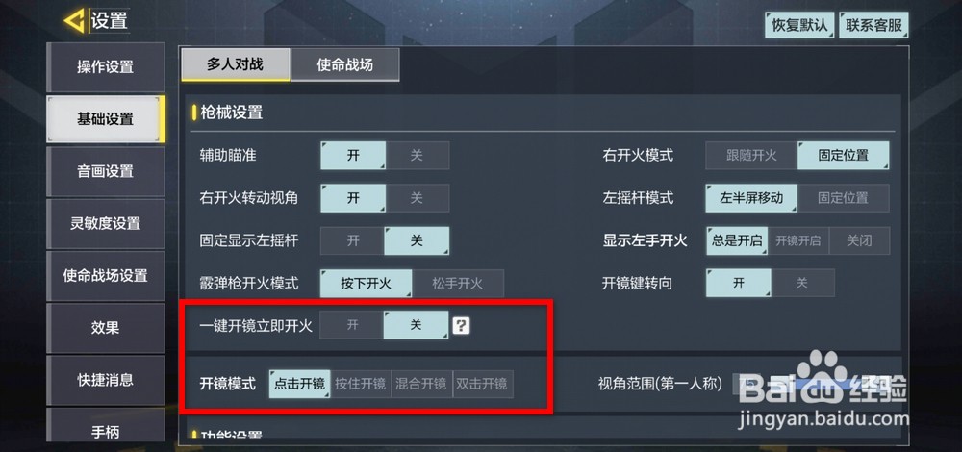Select 松手开火 for shotgun fire mode
Viewport: 962px width, 452px height.
tap(458, 284)
